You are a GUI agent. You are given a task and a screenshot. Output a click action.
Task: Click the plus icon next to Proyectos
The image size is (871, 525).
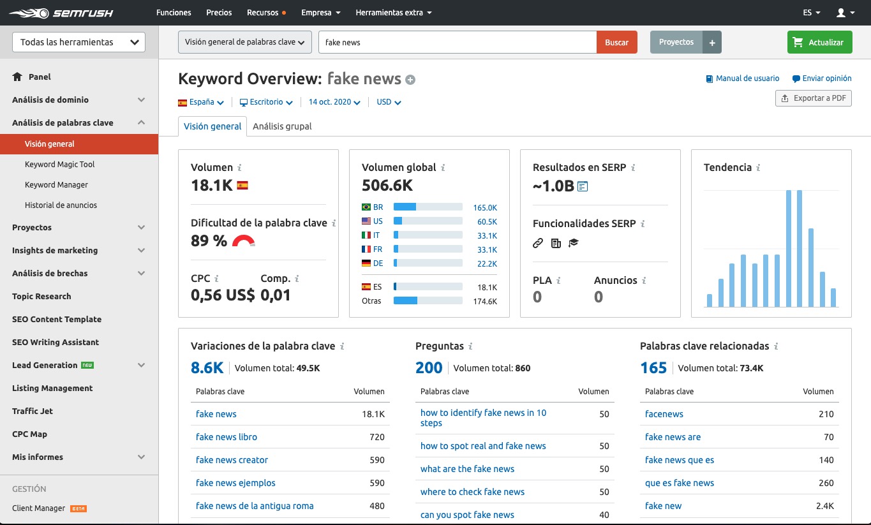pos(711,43)
